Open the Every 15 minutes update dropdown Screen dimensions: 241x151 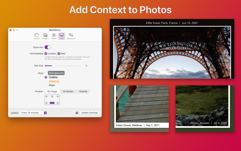(33, 113)
